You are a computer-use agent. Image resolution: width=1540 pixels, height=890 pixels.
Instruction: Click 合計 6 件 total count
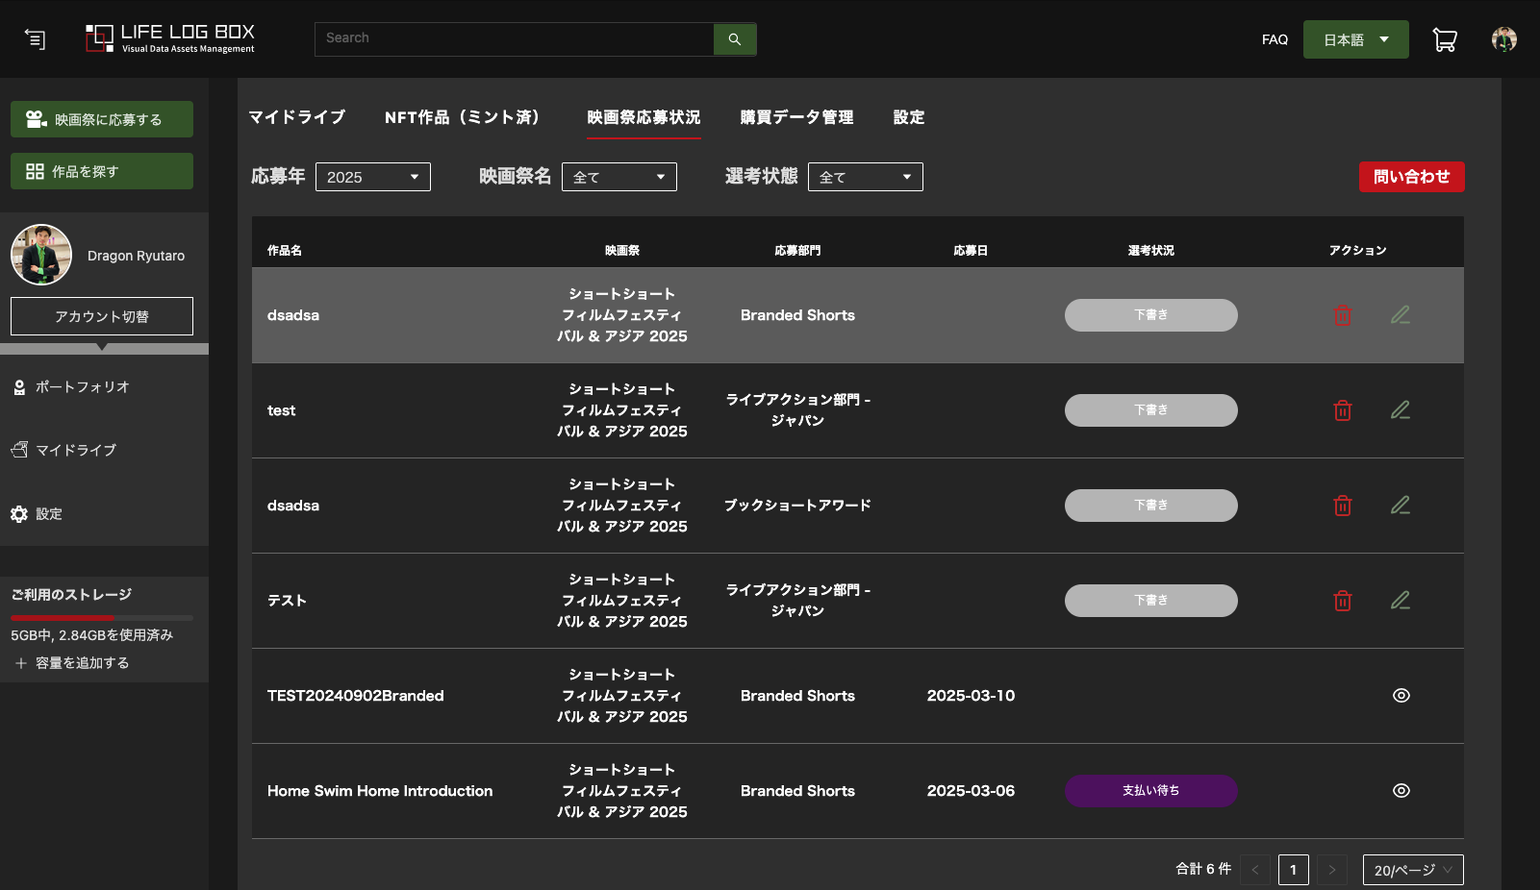click(x=1203, y=869)
